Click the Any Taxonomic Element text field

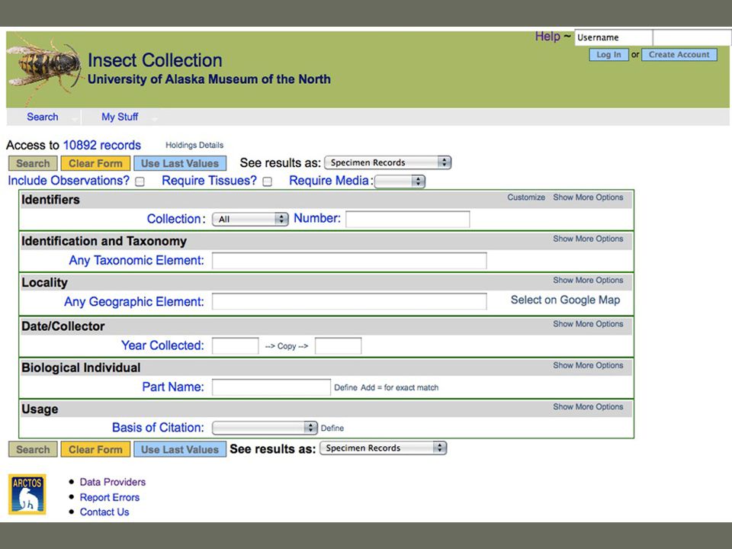tap(349, 261)
